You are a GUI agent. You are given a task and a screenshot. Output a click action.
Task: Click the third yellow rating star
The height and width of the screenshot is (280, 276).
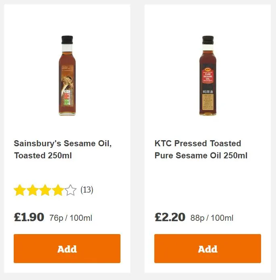tap(45, 190)
